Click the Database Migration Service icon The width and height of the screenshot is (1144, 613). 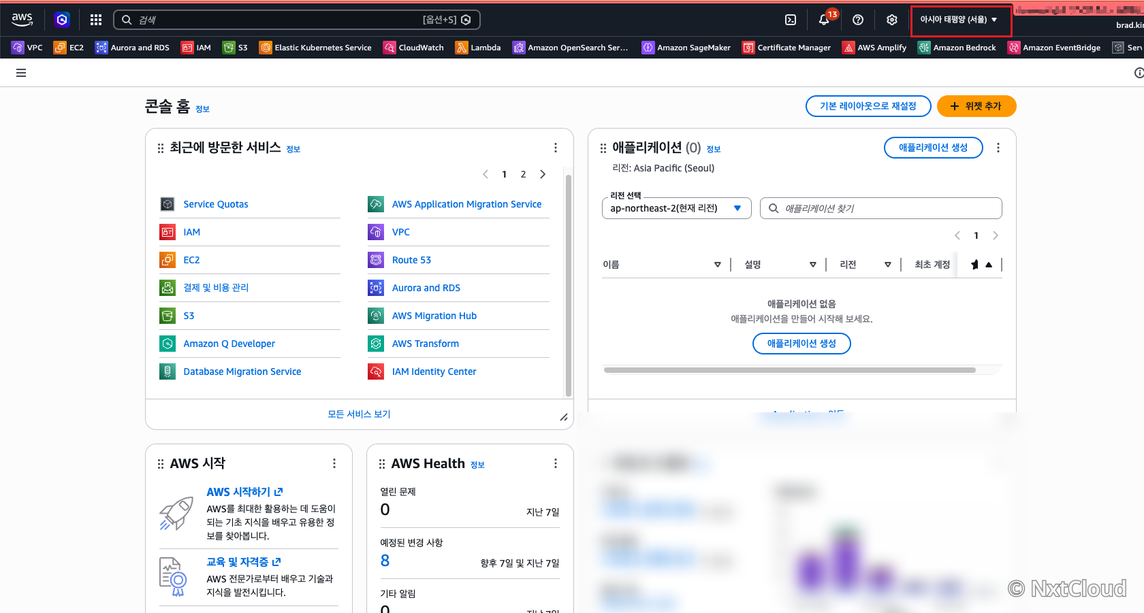[x=168, y=371]
